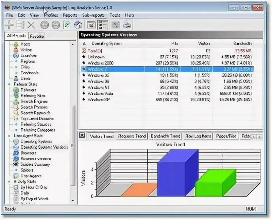
Task: Open the Search Engines report
Action: 34,101
